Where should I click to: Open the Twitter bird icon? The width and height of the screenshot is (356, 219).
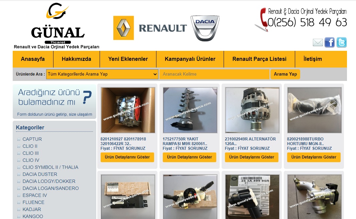[341, 42]
